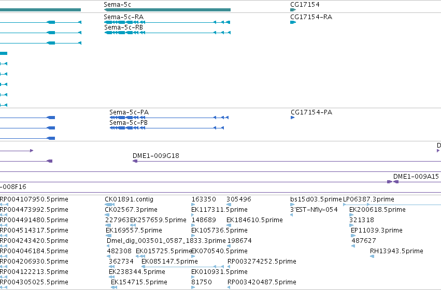This screenshot has width=441, height=290.
Task: Click EST EK085147.5prime
Action: pos(169,262)
